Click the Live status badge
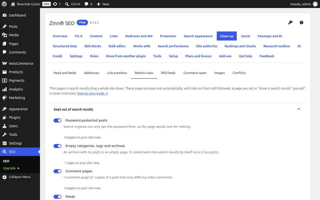This screenshot has width=320, height=200. [x=46, y=4]
